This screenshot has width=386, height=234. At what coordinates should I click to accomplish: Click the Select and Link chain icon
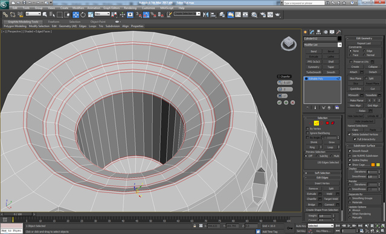5,14
